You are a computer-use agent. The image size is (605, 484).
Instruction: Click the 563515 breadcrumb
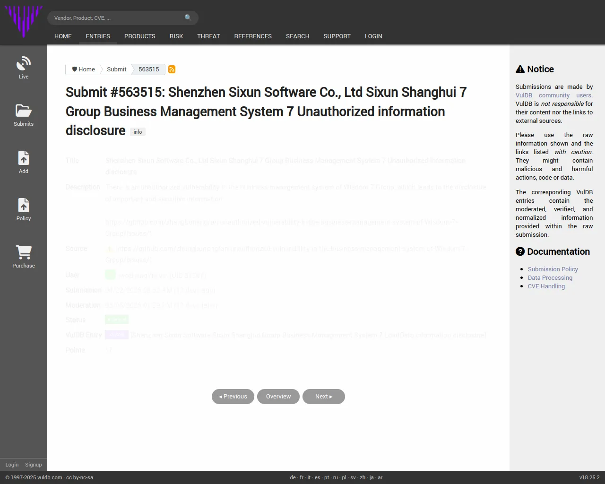[149, 69]
